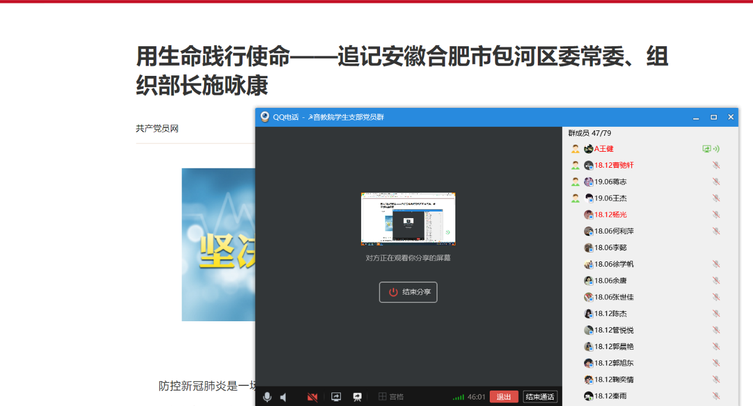This screenshot has width=753, height=406.
Task: Click the green screen-sharing icon beside A王健
Action: [x=707, y=149]
